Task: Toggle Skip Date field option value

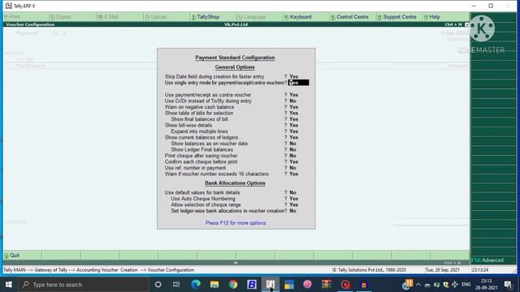Action: coord(293,76)
